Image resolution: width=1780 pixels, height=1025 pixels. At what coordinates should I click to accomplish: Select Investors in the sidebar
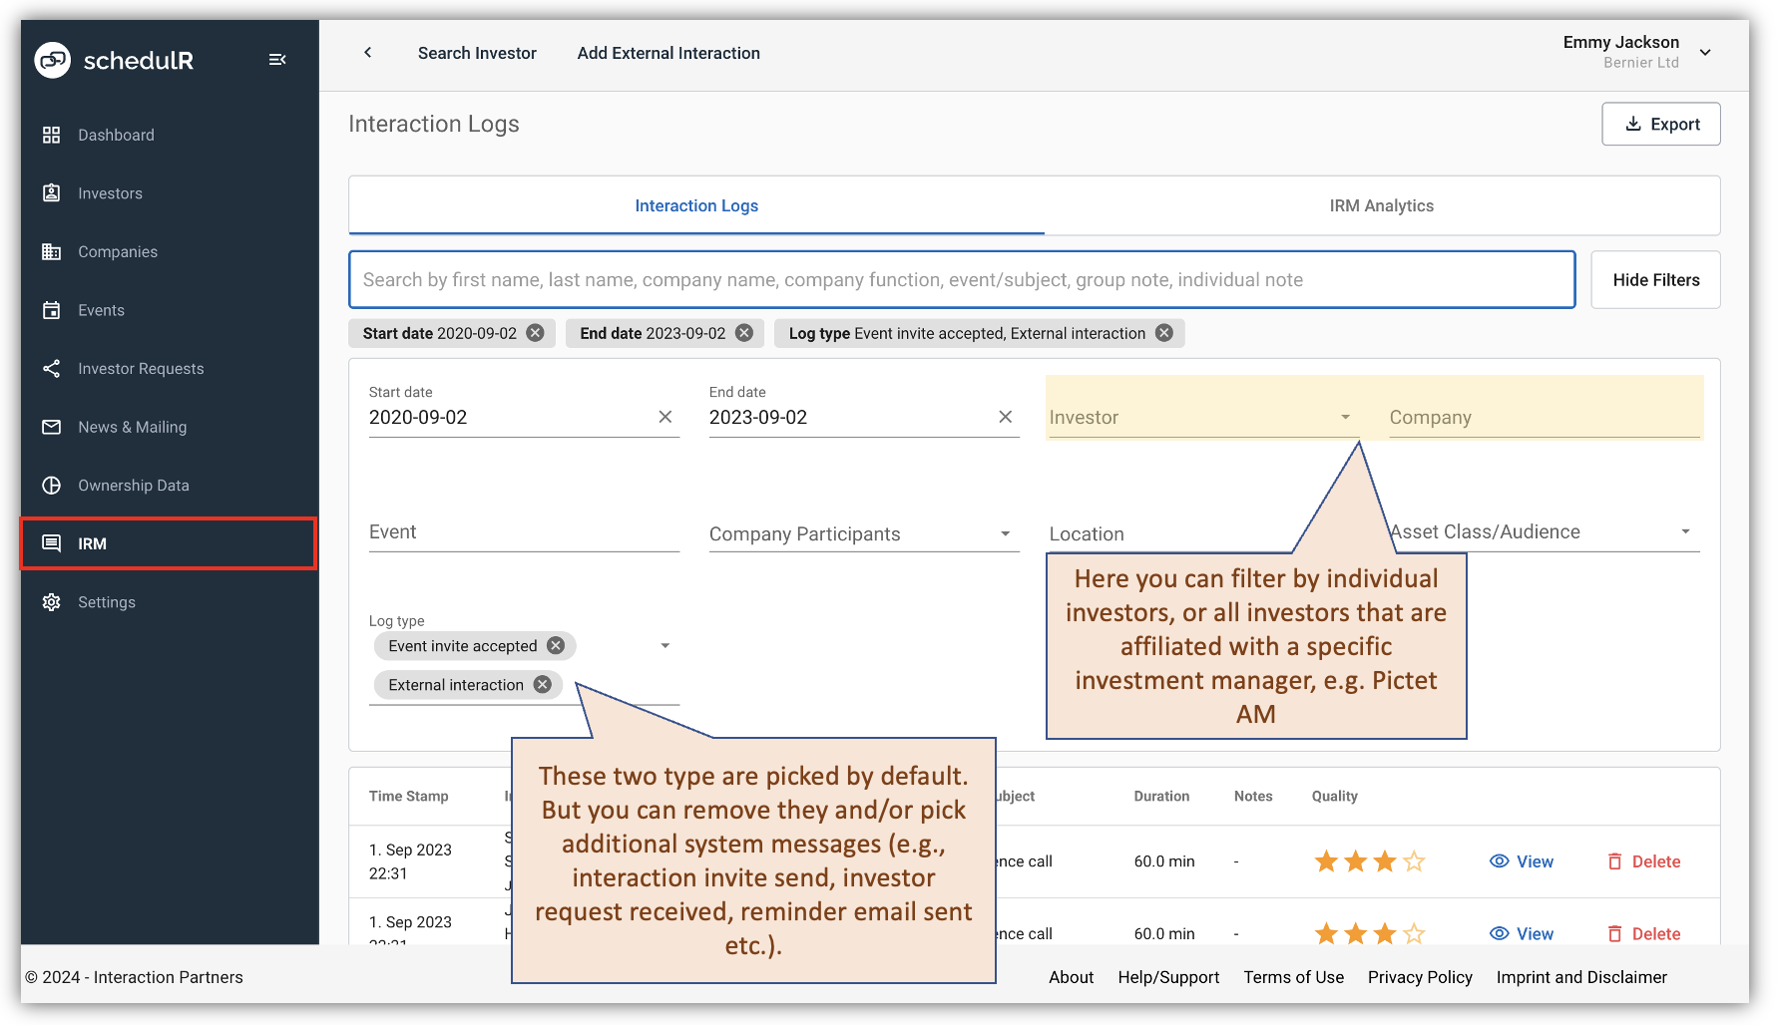pos(110,192)
